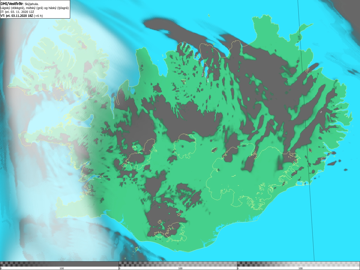Click the 'Lágský (dökkgrá), miðský (grá)' legend line
Viewport: 360px width, 270px height.
point(35,8)
